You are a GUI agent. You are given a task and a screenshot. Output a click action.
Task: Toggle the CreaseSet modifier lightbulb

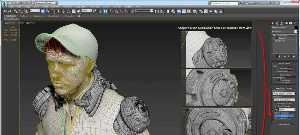click(274, 38)
